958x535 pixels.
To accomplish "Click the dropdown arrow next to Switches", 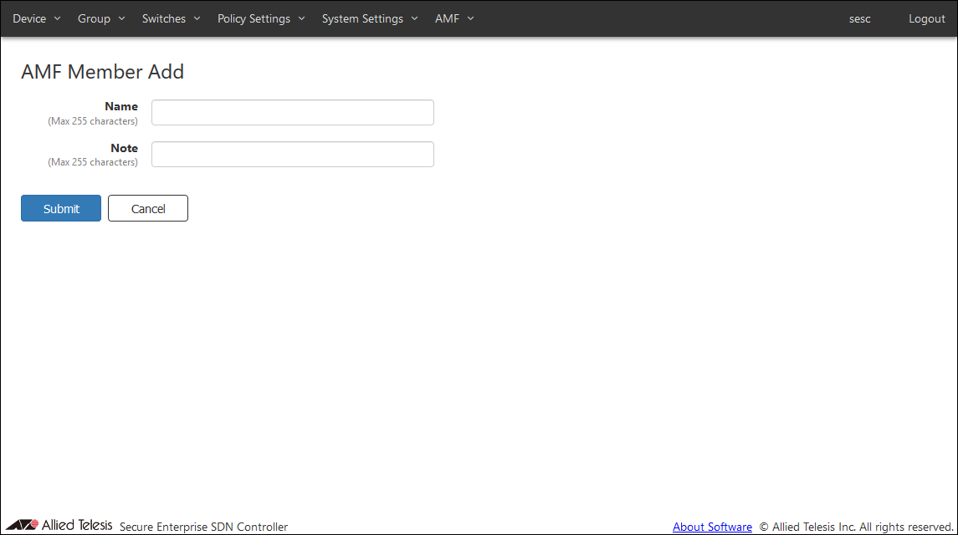I will (197, 18).
